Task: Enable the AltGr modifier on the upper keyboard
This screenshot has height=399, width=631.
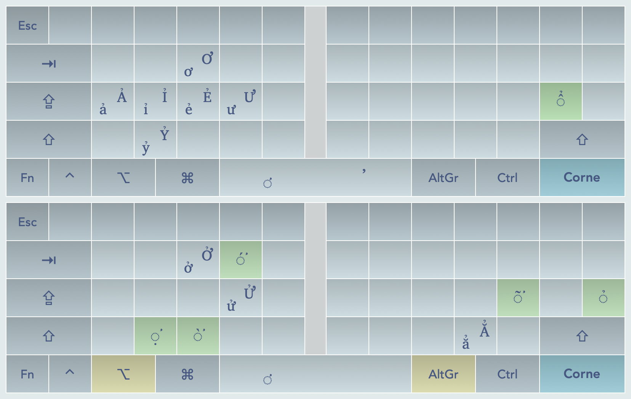Action: click(x=443, y=177)
